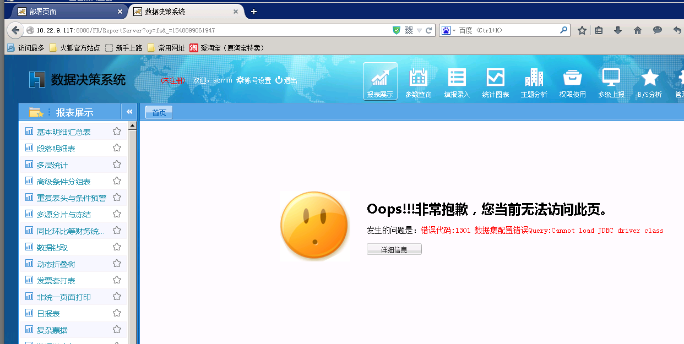Close the 数据决策系统 browser tab
Screen dimensions: 684x344
[235, 12]
